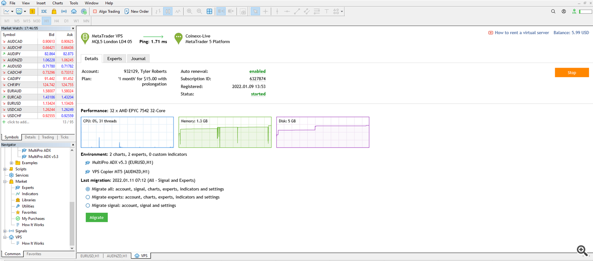Switch to the Experts tab

click(115, 59)
